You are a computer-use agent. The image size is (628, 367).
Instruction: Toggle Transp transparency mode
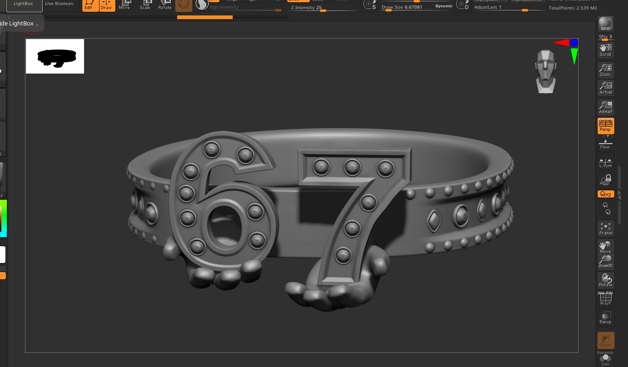(605, 317)
